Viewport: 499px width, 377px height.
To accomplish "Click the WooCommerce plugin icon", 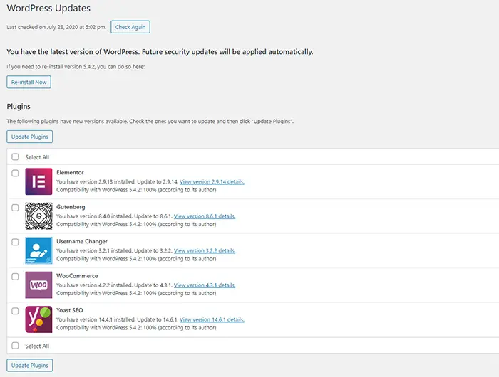I will pyautogui.click(x=38, y=285).
